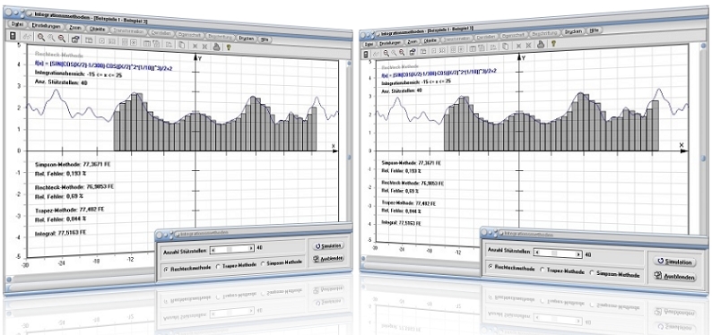This screenshot has height=335, width=712.
Task: Click the Anzahl Stützstellen slider thumb in left dialog
Action: [230, 248]
